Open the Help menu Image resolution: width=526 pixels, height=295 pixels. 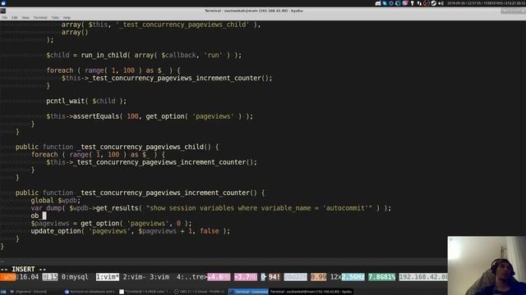(67, 17)
